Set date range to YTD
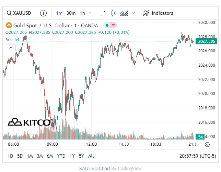Screen dimensions: 221x172 tap(61, 156)
